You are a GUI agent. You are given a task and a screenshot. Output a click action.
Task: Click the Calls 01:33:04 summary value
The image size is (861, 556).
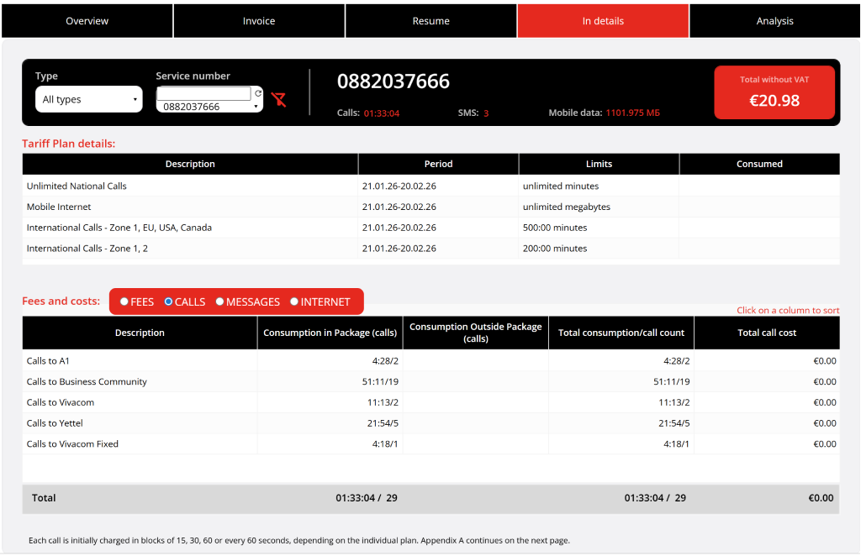tap(382, 113)
